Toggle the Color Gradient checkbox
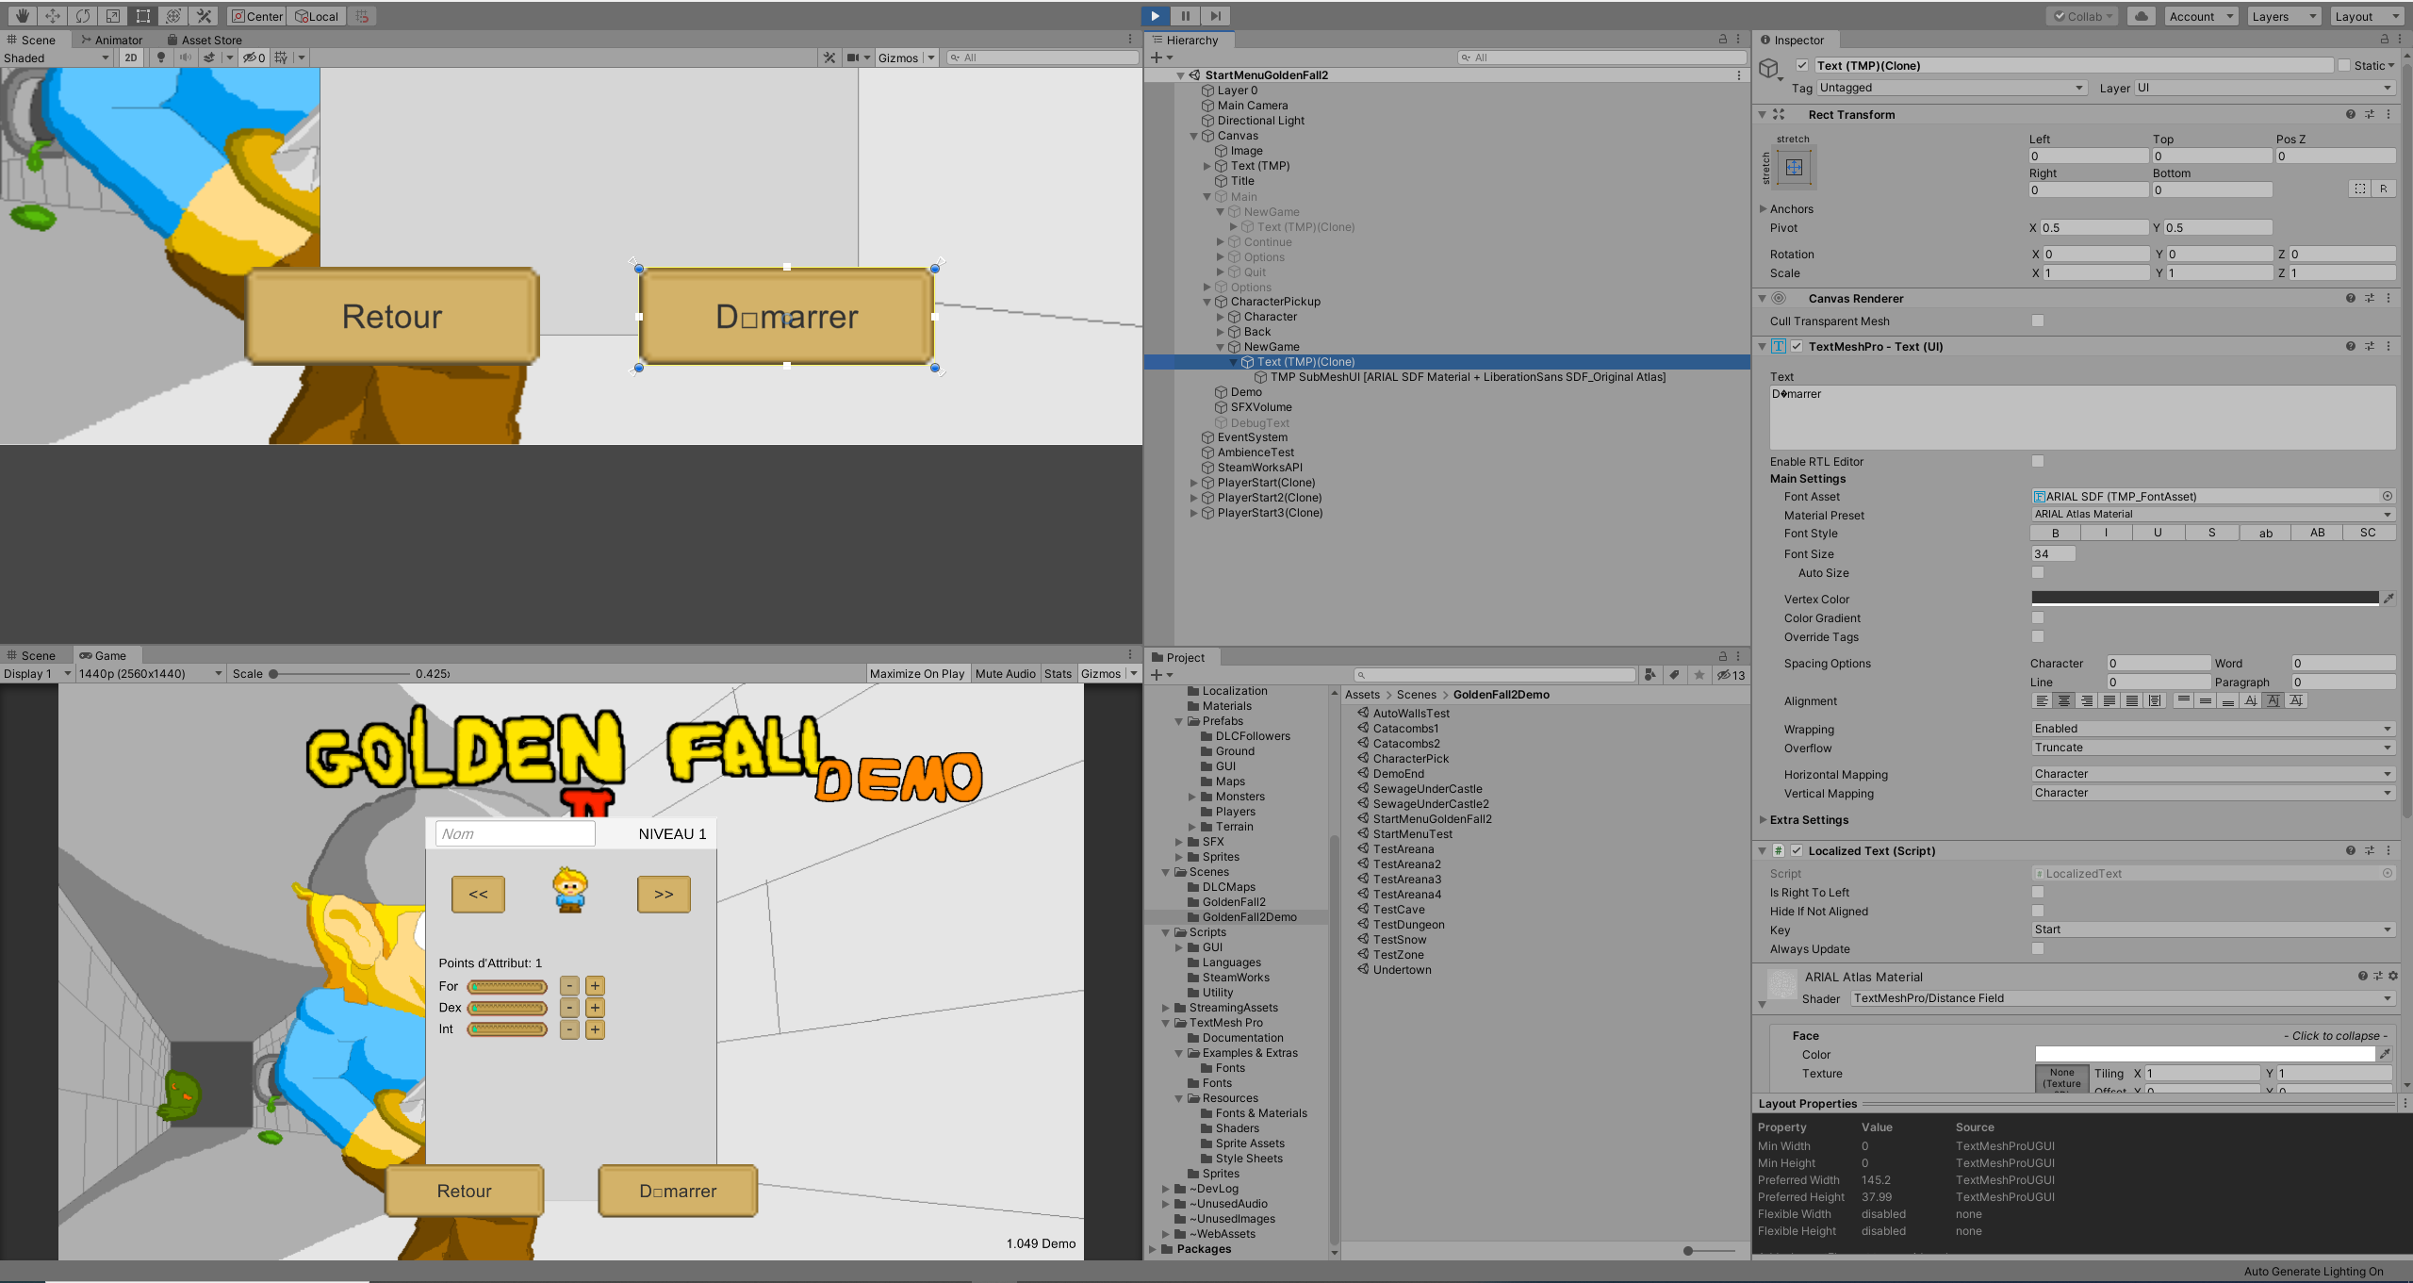 [x=2038, y=618]
